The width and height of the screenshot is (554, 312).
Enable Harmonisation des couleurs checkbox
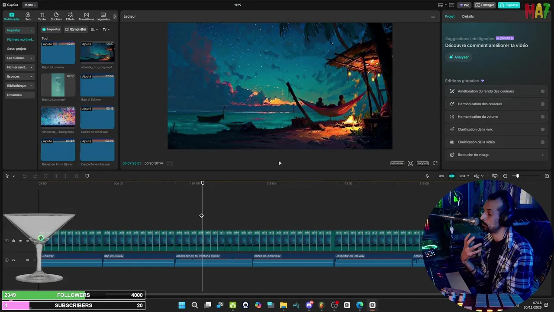click(543, 104)
